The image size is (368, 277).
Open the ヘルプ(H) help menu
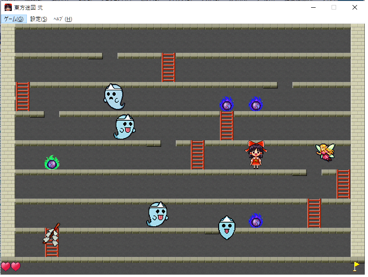[x=62, y=19]
